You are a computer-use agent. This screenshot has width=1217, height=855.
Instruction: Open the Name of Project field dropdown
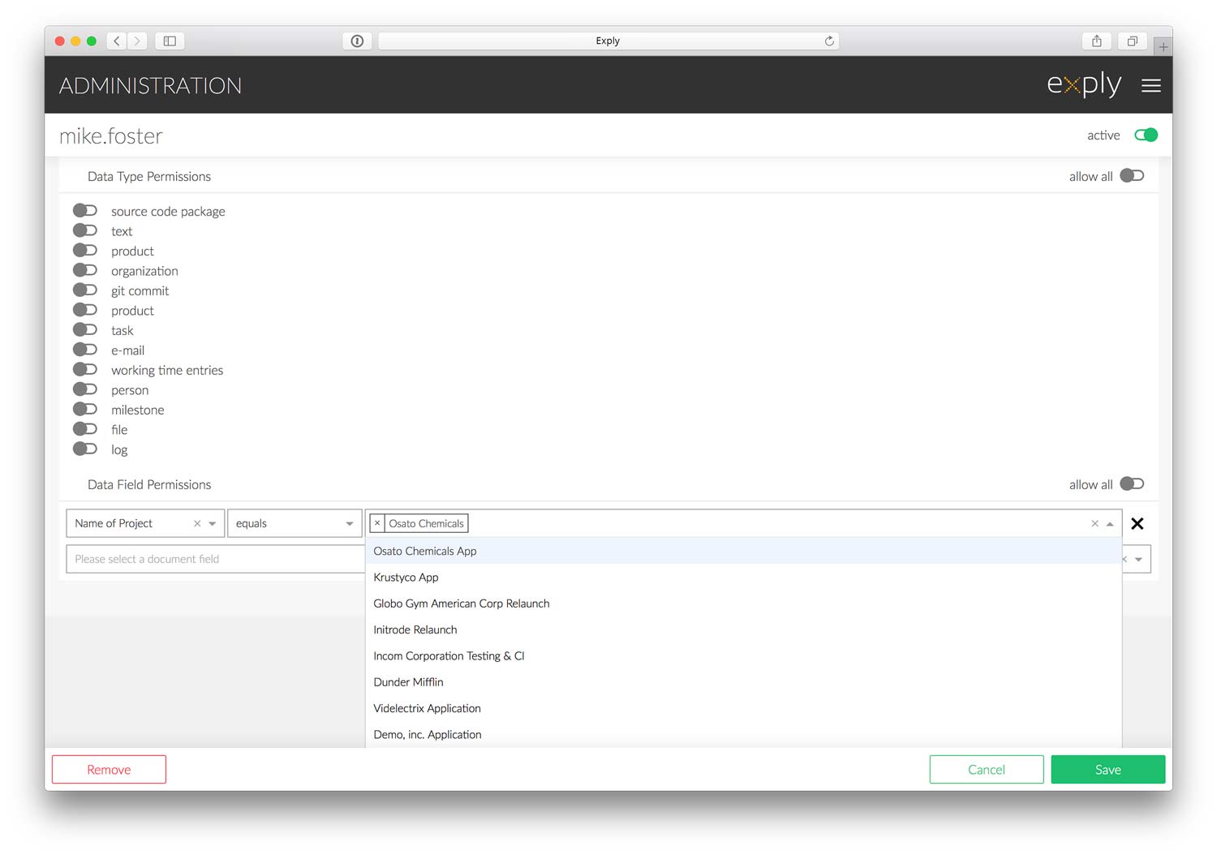click(x=213, y=524)
